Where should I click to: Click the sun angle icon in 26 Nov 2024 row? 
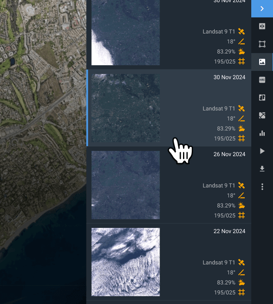click(x=241, y=195)
